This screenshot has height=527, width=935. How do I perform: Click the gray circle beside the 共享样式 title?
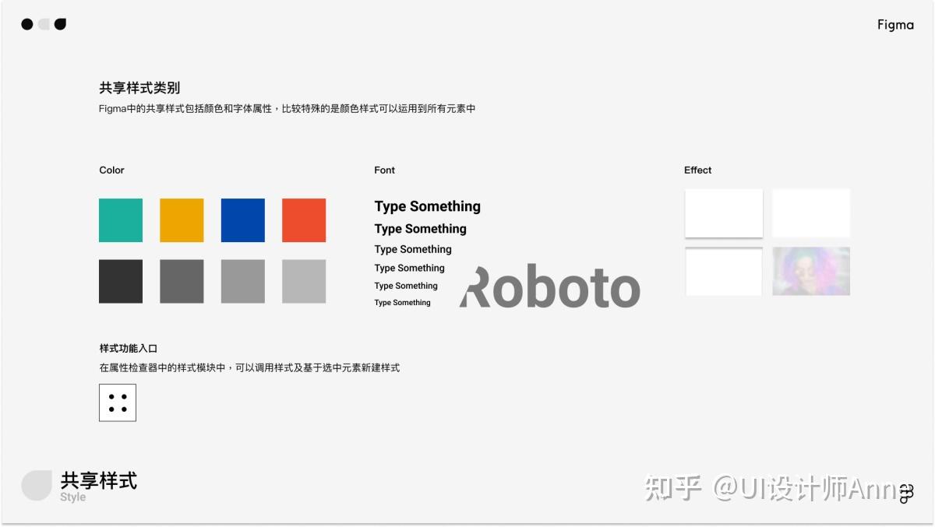click(x=37, y=484)
